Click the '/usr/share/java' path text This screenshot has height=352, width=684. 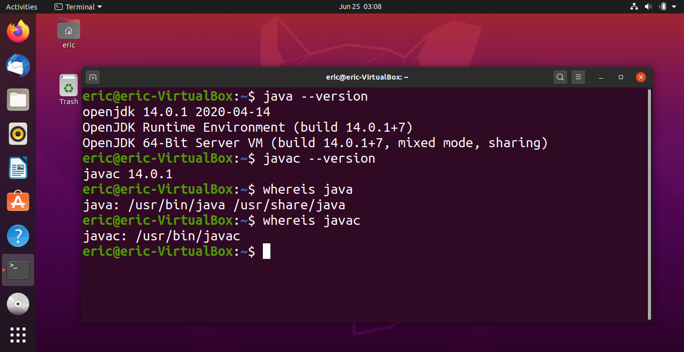(289, 205)
